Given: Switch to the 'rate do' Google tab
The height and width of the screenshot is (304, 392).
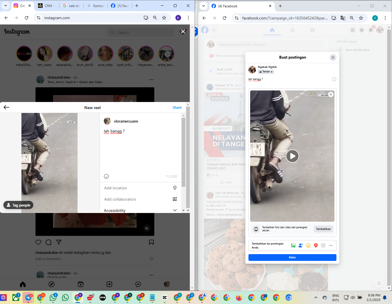Looking at the screenshot, I should tap(71, 6).
